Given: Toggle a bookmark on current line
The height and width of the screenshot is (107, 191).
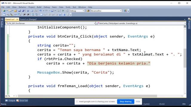Looking at the screenshot, I should (x=41, y=15).
